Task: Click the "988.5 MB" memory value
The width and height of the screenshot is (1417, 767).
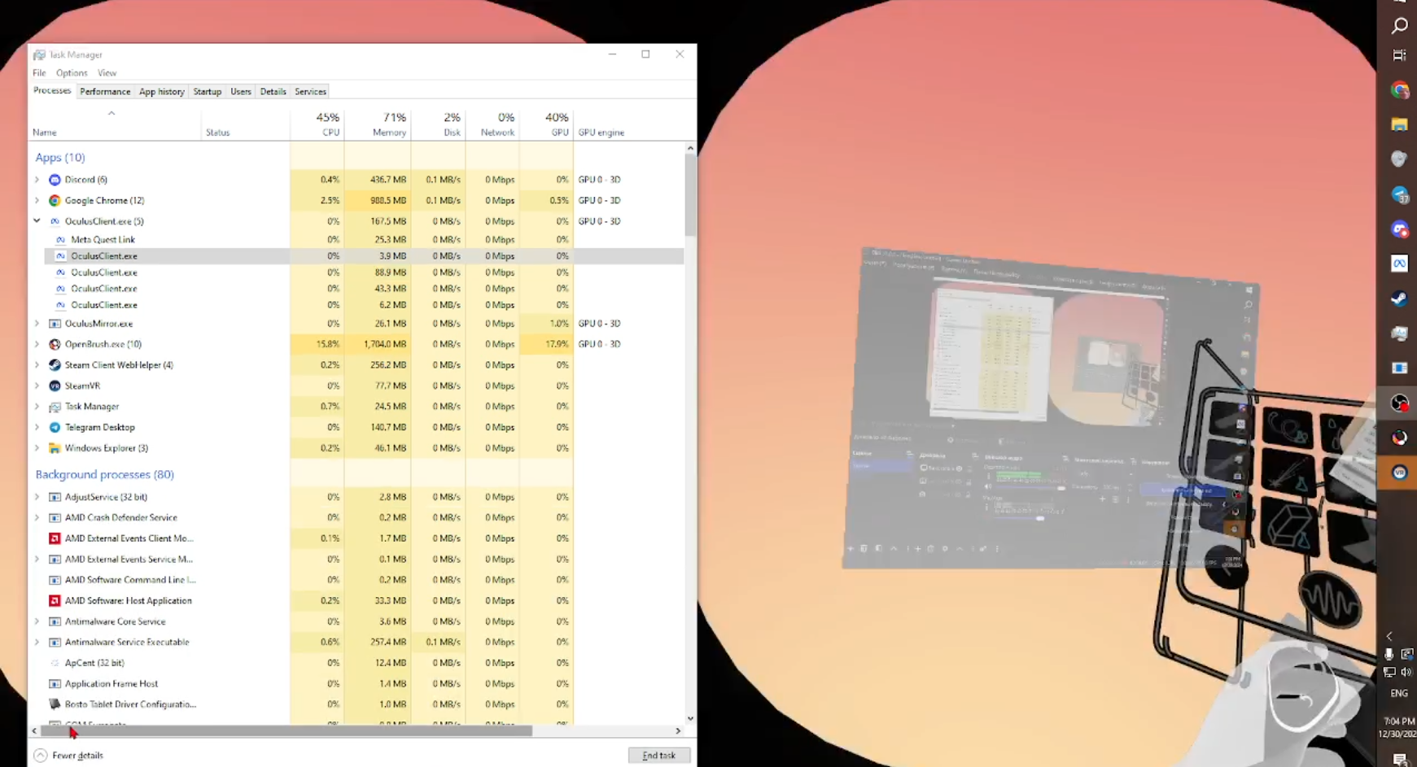Action: tap(388, 200)
